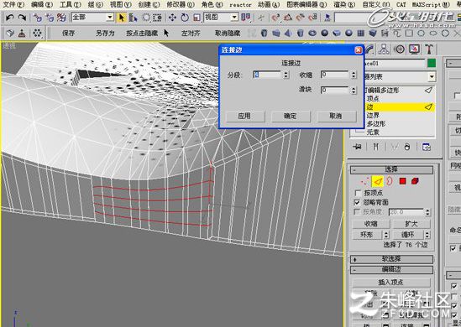Click Show End Result toggle icon
This screenshot has width=461, height=327.
(x=375, y=147)
